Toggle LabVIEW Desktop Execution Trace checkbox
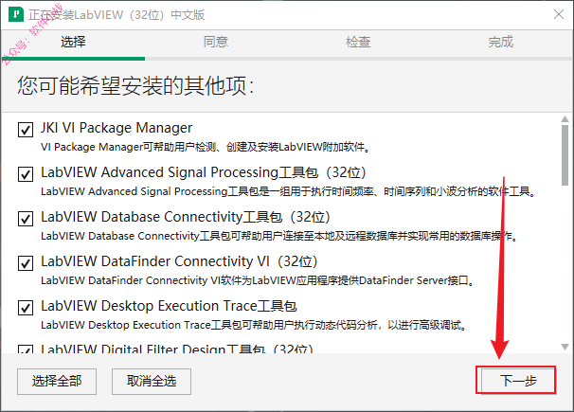Screen dimensions: 574x412 tap(26, 308)
